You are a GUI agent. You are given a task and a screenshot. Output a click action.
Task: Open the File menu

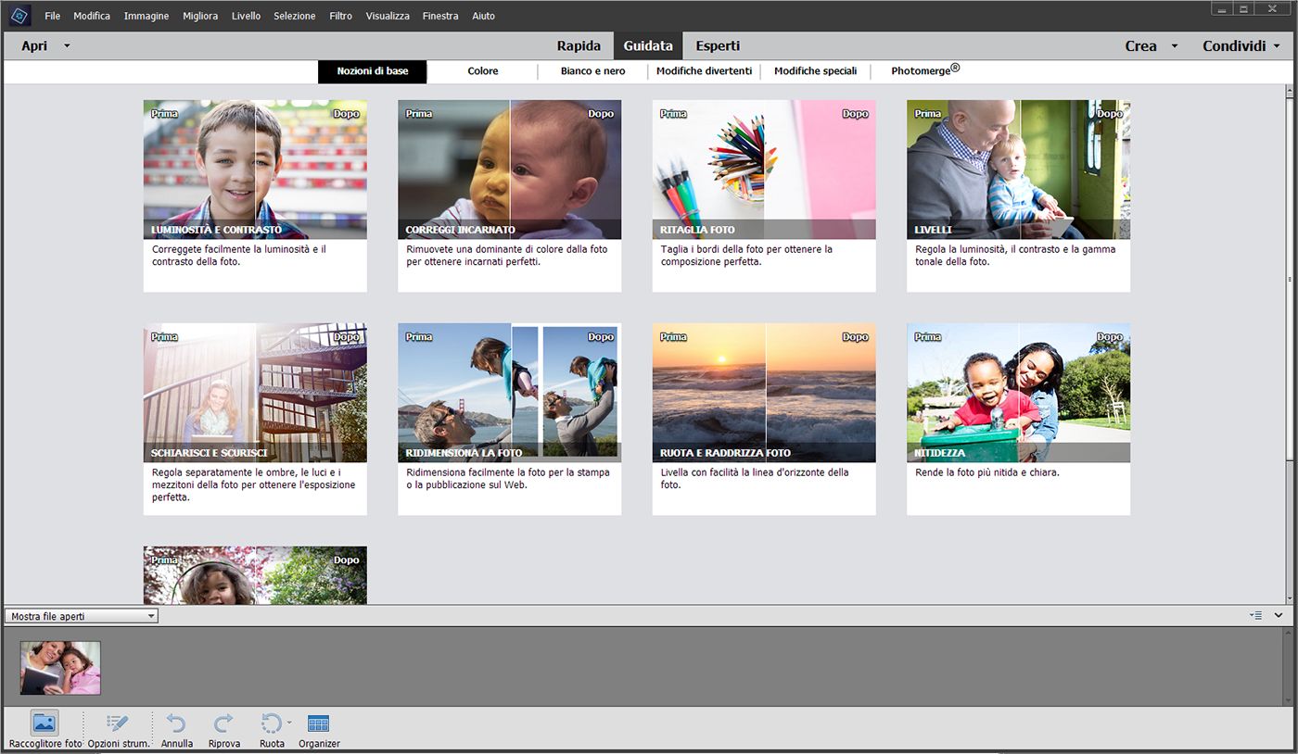pyautogui.click(x=53, y=16)
